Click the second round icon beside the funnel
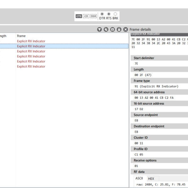Viewport: 188px width, 188px height. pos(106,29)
